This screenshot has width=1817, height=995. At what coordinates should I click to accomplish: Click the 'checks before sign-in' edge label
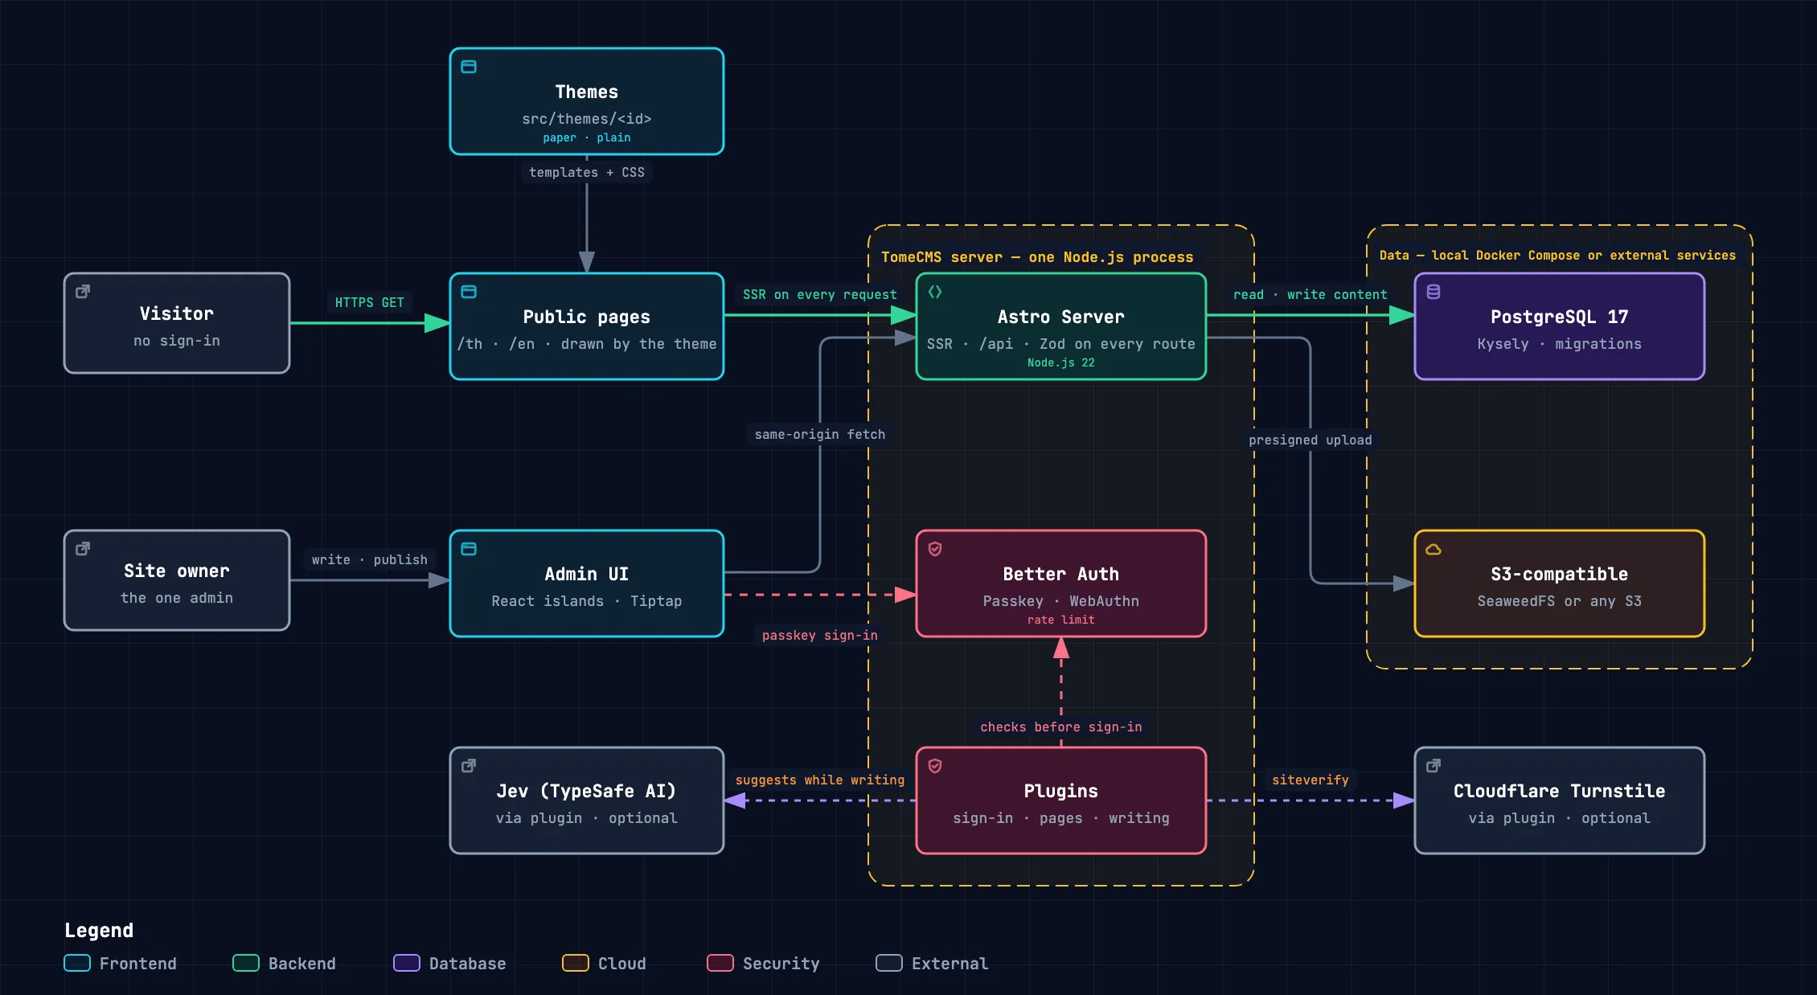click(x=1061, y=727)
